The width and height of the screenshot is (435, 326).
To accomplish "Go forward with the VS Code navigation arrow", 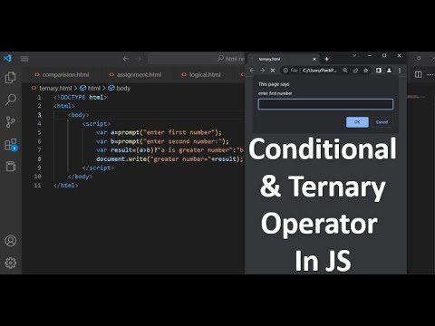I will coord(139,59).
